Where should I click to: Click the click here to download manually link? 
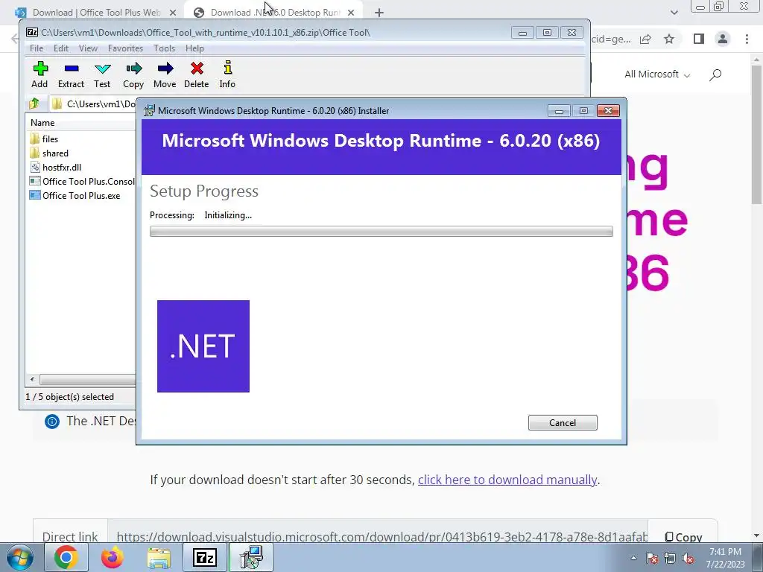[x=507, y=480]
